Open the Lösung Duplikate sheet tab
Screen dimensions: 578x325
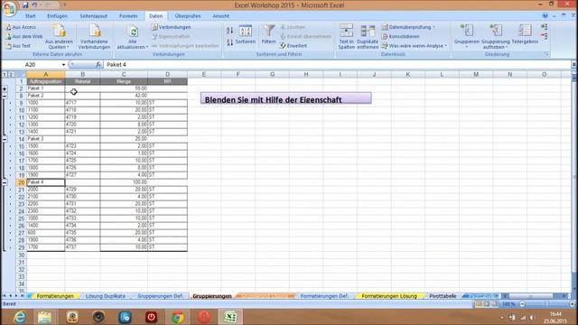[106, 296]
